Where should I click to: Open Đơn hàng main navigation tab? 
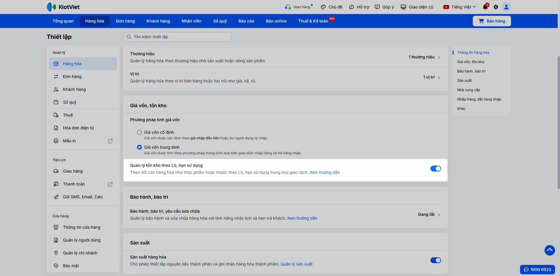125,21
